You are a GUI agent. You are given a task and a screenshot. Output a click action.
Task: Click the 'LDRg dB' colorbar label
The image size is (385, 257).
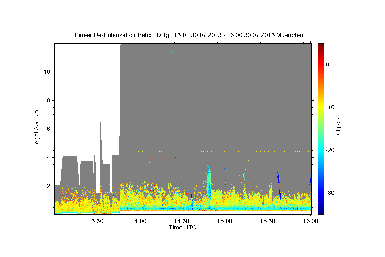coord(338,129)
